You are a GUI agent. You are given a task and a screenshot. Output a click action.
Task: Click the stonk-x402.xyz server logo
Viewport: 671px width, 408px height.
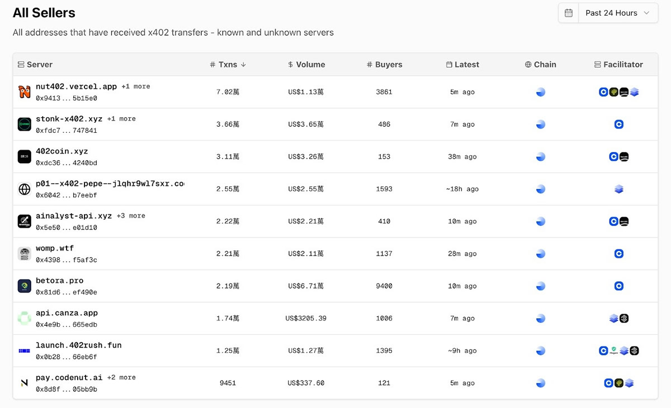coord(24,124)
